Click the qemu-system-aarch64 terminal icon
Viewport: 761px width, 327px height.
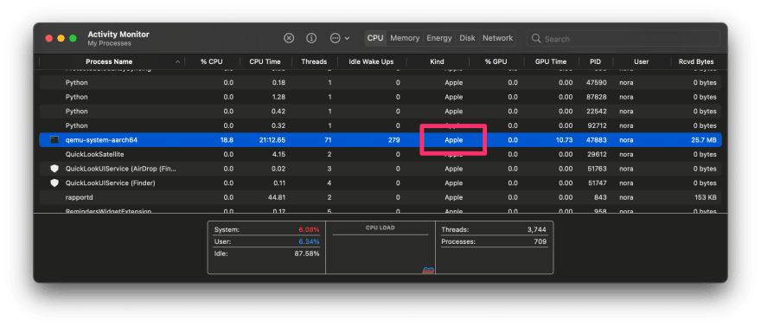[x=54, y=140]
